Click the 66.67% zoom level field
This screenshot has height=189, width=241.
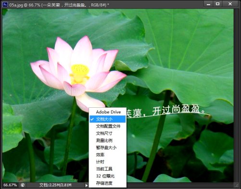click(10, 185)
